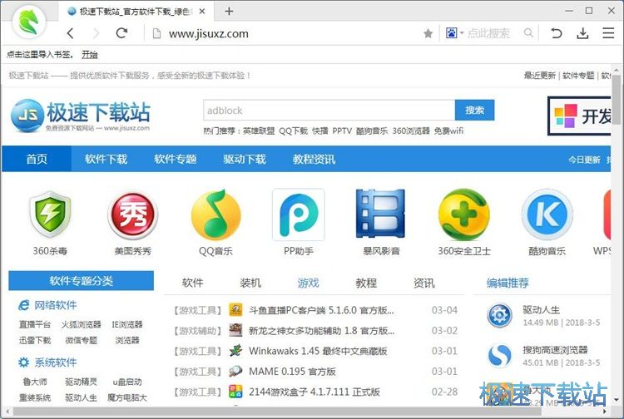Open the 教程资讯 navigation item
This screenshot has width=624, height=419.
[x=314, y=159]
